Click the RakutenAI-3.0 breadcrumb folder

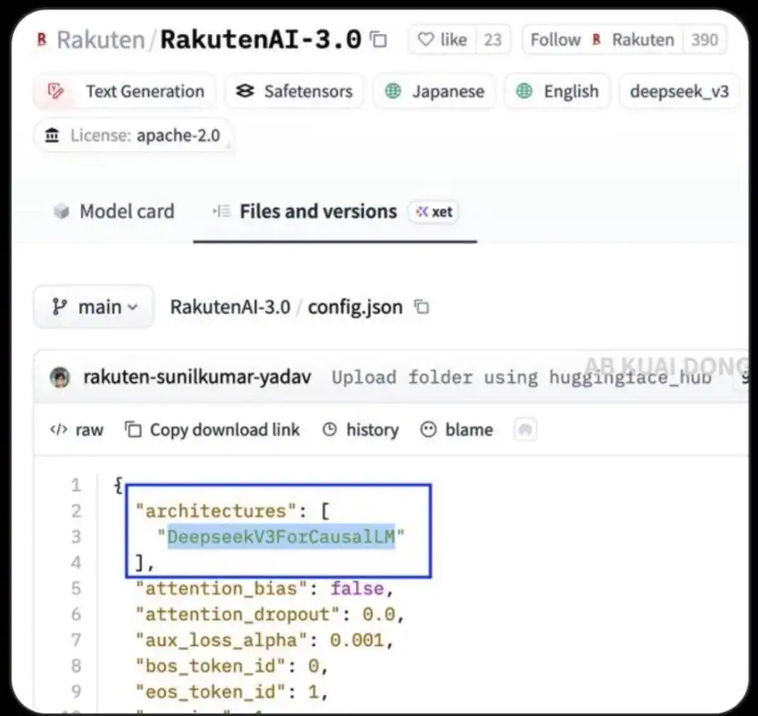click(230, 307)
